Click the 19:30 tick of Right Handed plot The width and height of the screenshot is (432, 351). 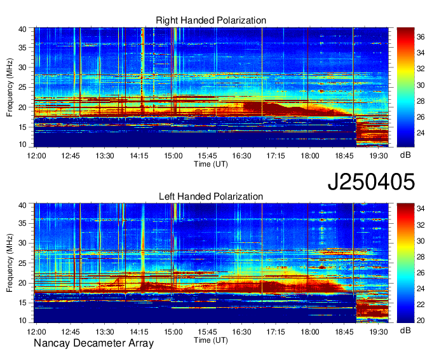tap(379, 156)
